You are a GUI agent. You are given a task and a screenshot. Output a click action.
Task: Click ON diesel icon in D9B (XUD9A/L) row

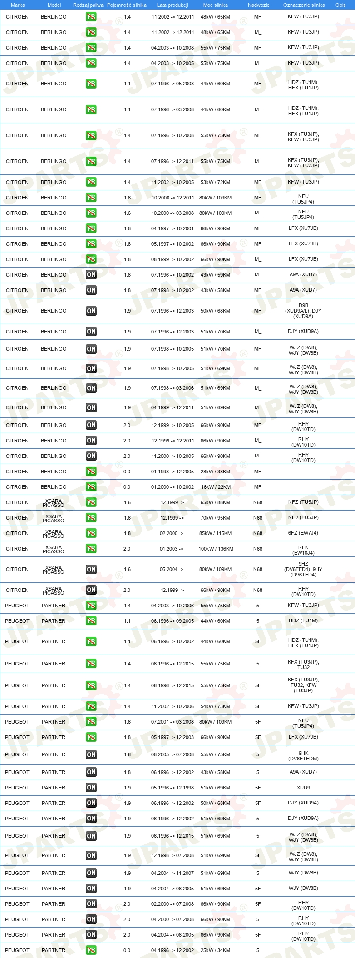tap(91, 311)
